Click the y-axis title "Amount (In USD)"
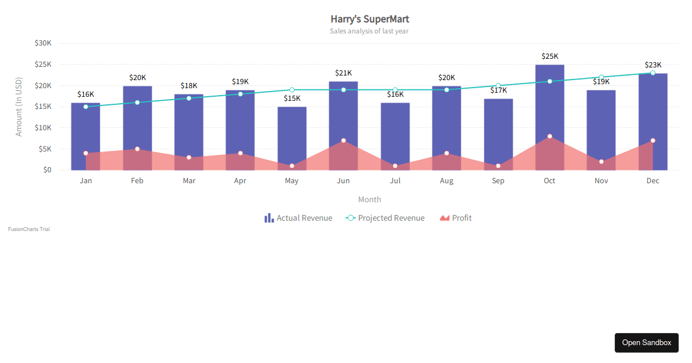692x363 pixels. [18, 107]
